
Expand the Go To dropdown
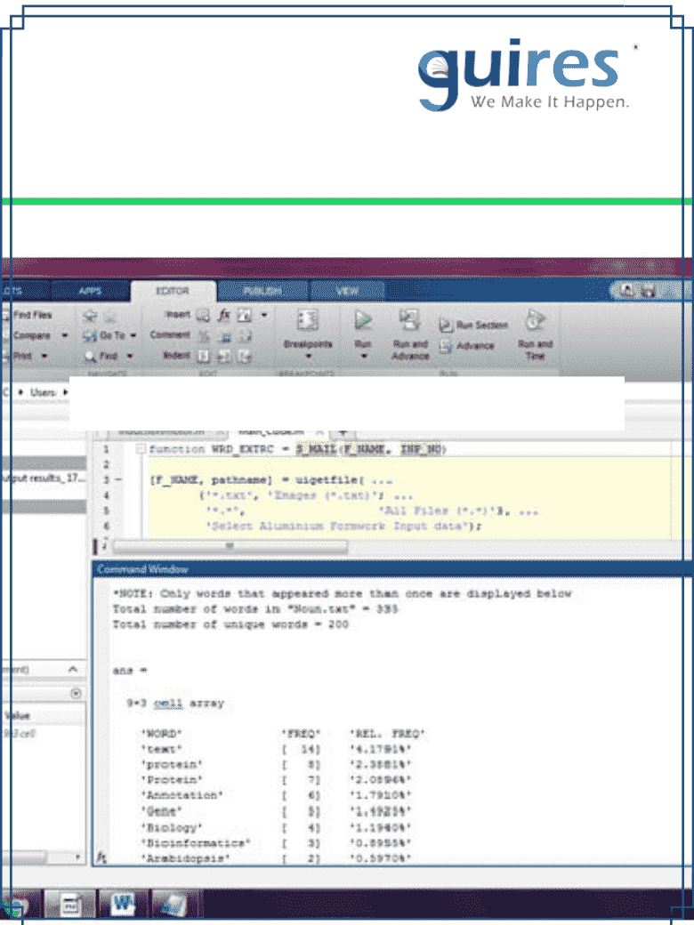[x=133, y=335]
